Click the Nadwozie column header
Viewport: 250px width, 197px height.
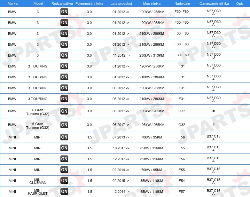[182, 4]
